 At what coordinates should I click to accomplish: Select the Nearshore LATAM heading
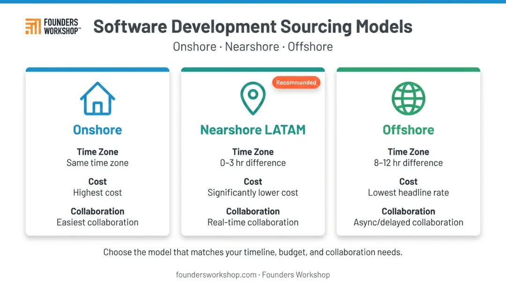253,130
